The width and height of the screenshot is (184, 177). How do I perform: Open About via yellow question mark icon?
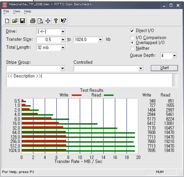pyautogui.click(x=56, y=21)
